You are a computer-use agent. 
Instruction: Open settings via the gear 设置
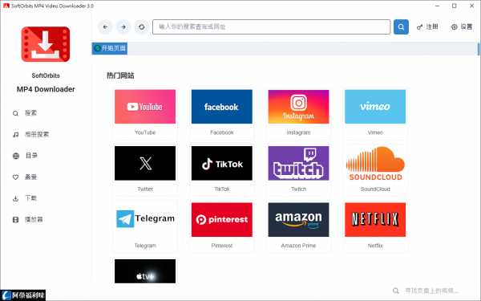click(x=462, y=27)
